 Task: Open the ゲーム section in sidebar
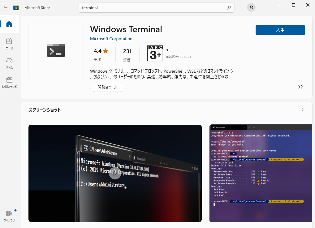pos(9,63)
